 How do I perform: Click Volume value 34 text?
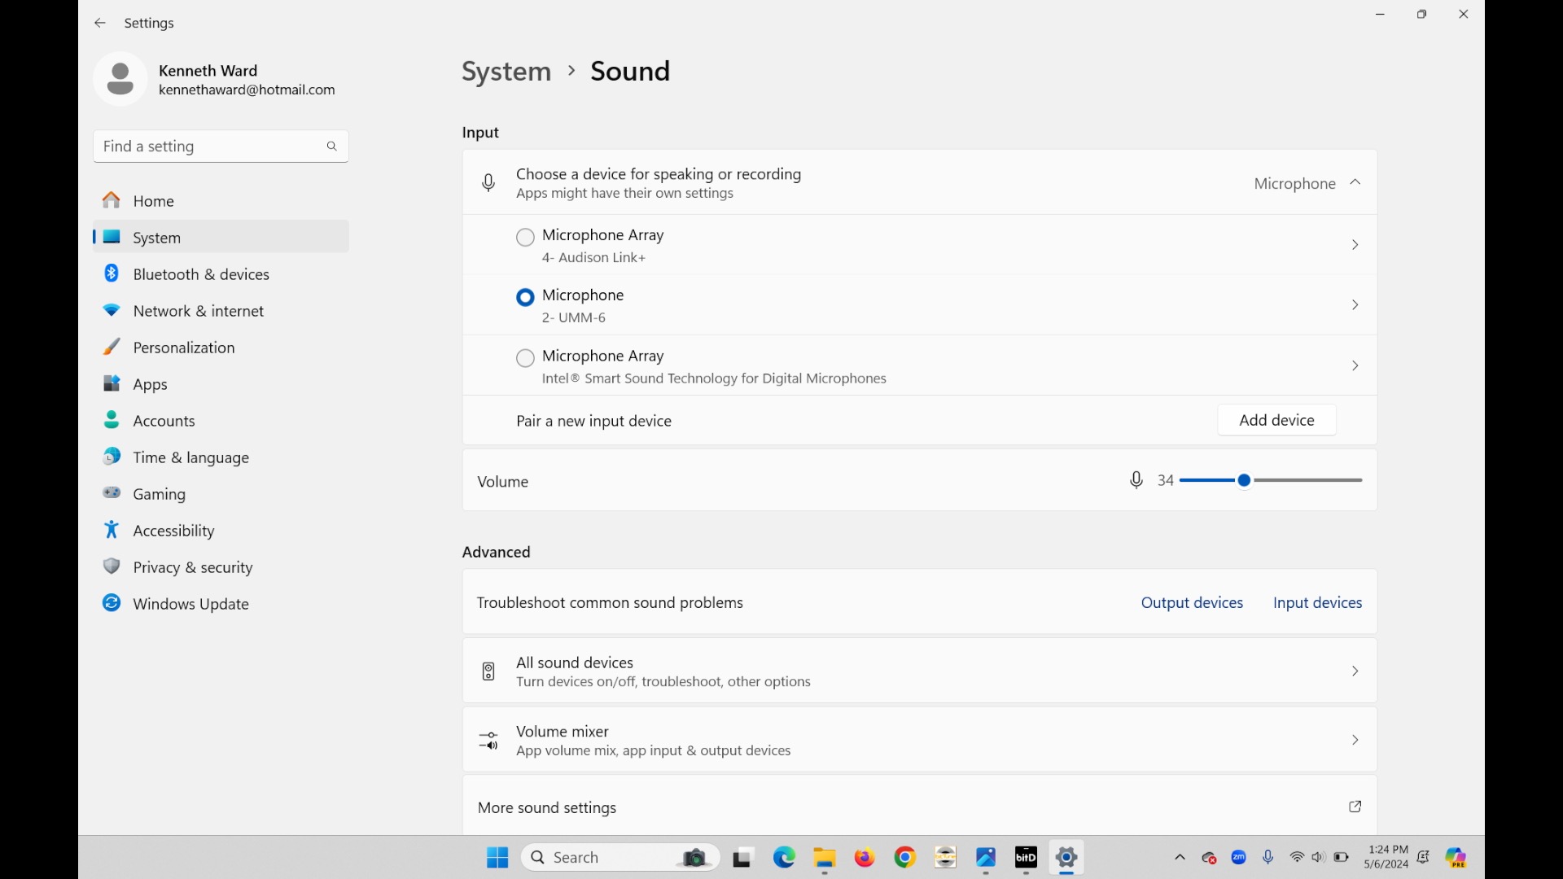[x=1166, y=481]
